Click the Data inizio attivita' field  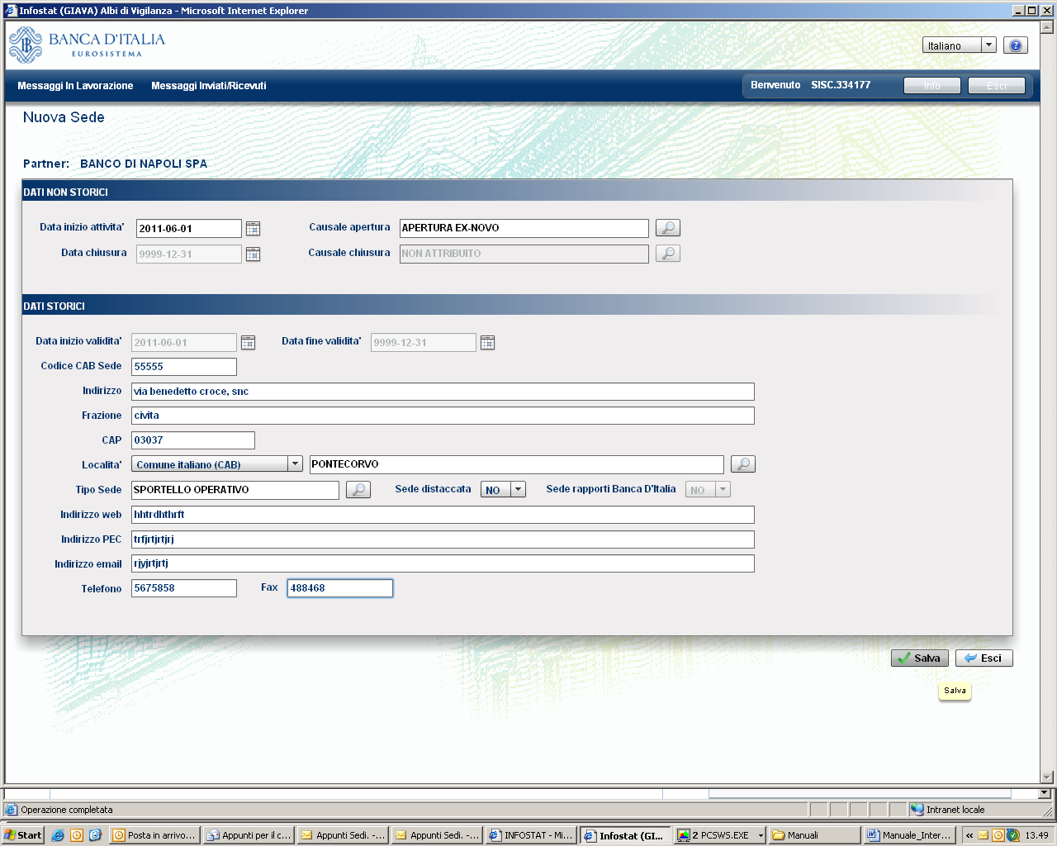(x=189, y=229)
